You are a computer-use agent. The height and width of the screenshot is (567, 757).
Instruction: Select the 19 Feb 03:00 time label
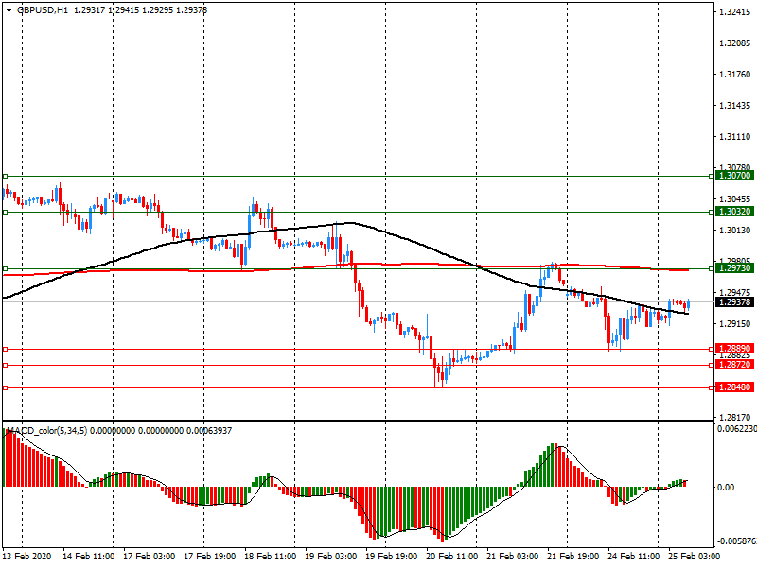pyautogui.click(x=331, y=556)
